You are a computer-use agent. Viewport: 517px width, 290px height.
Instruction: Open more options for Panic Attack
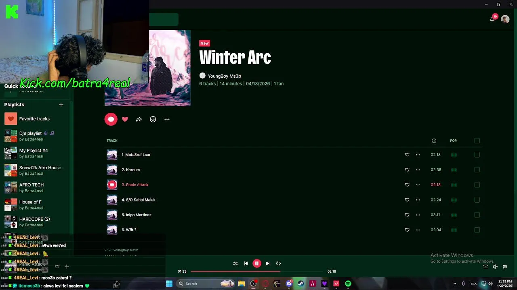418,185
